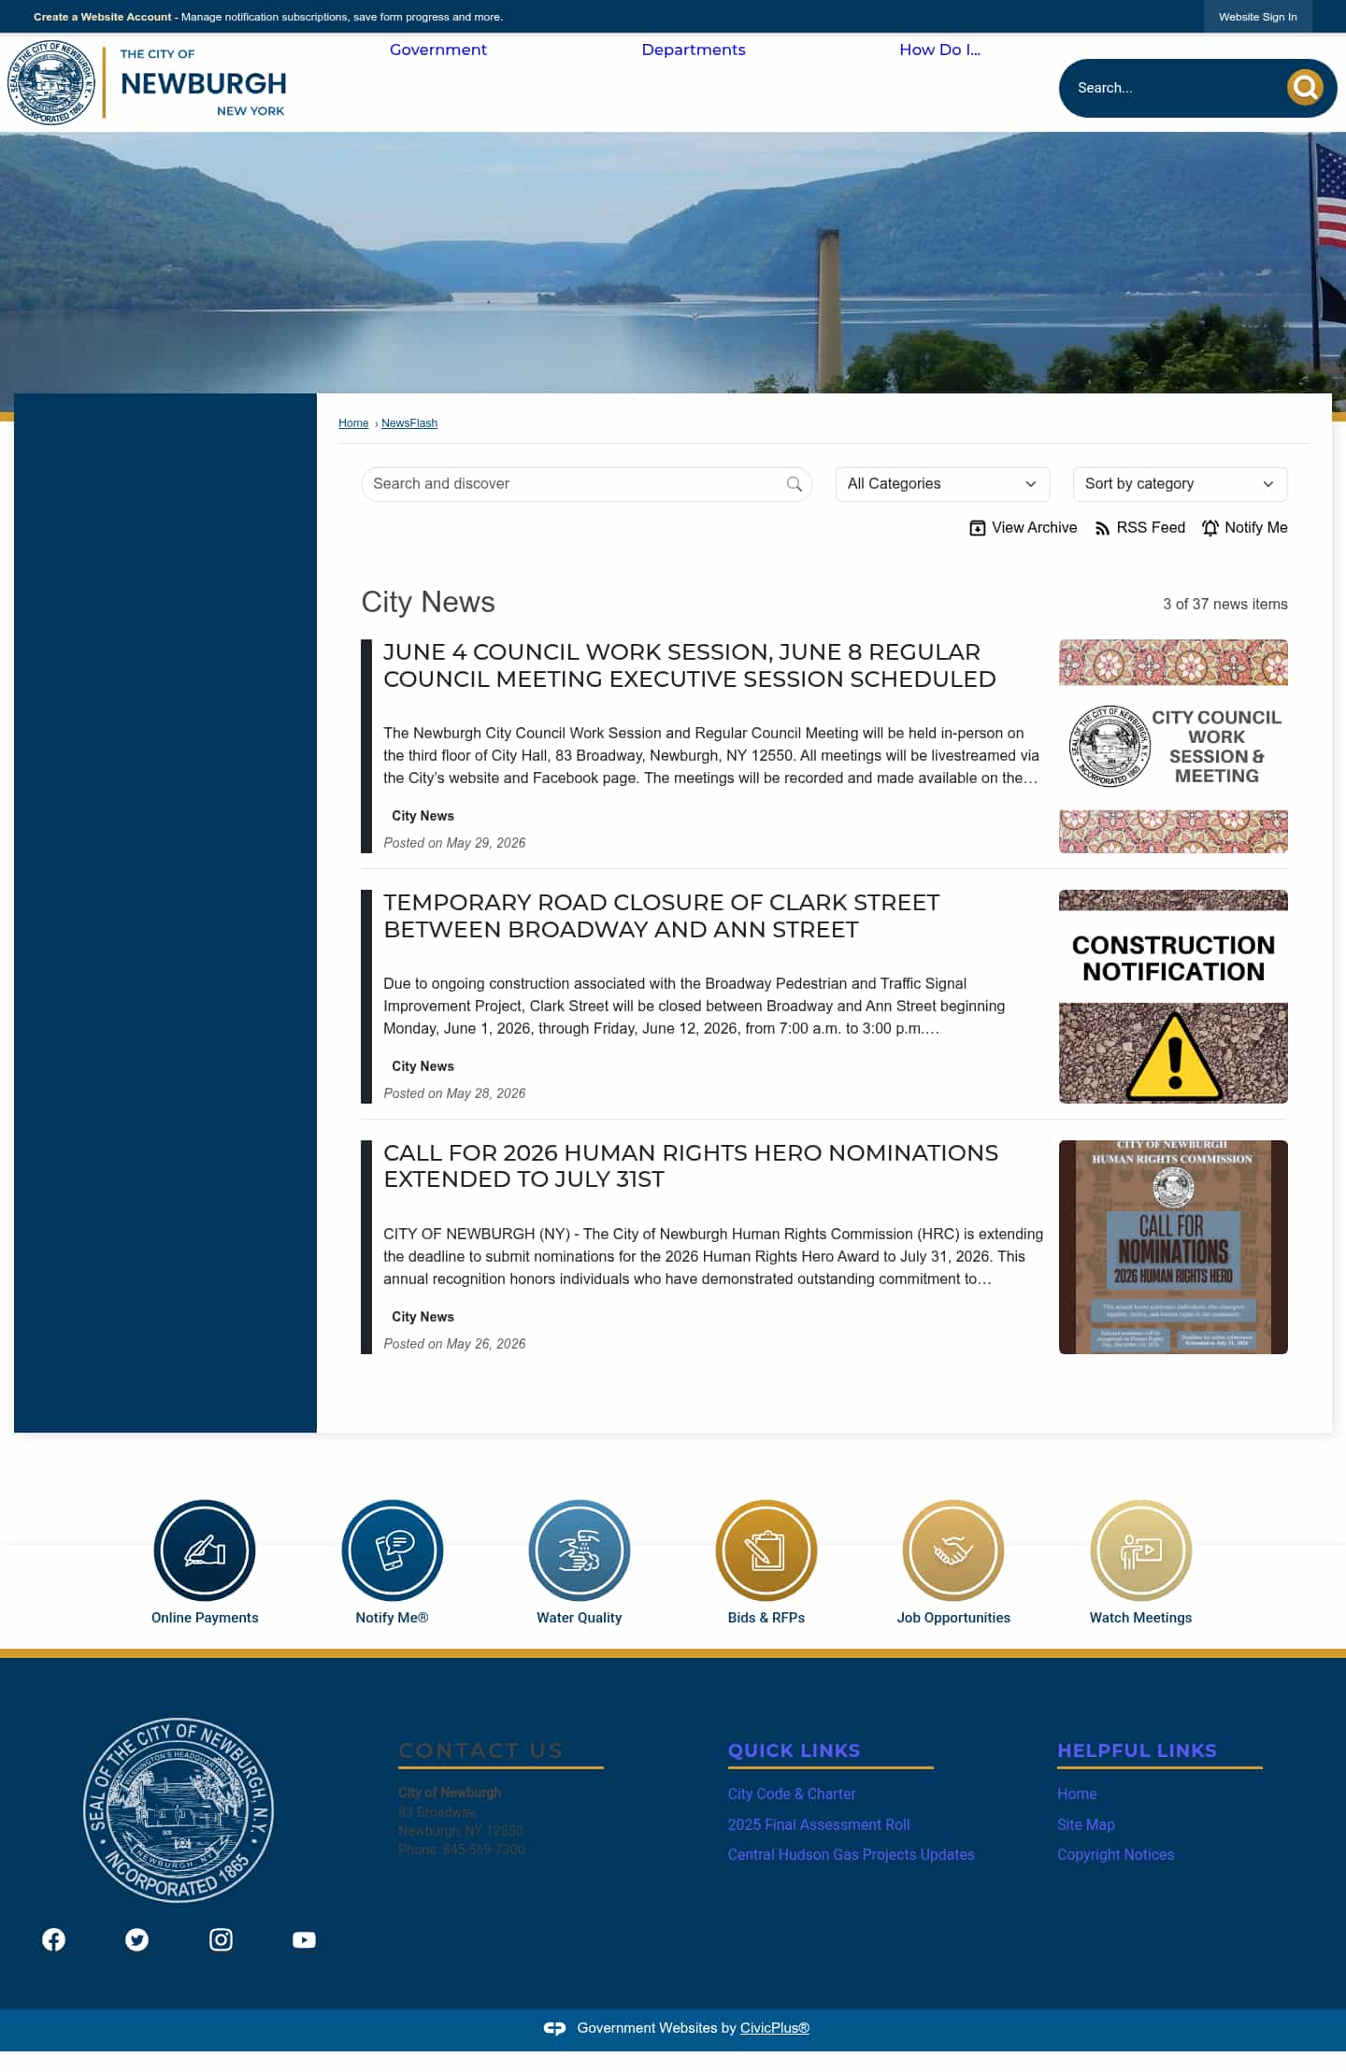Open the YouTube icon in footer
1346x2072 pixels.
point(304,1940)
